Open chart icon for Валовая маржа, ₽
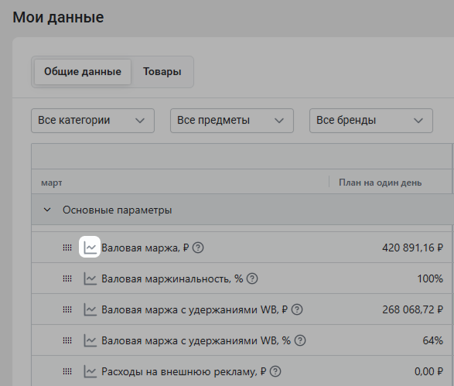This screenshot has width=454, height=386. 90,248
